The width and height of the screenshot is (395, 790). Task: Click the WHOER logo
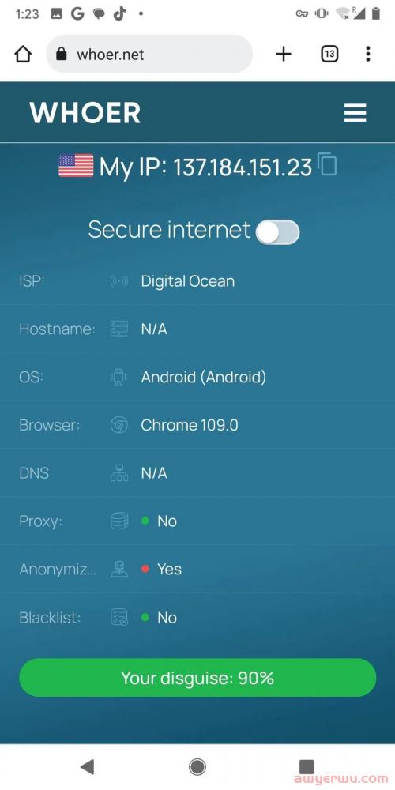(85, 113)
